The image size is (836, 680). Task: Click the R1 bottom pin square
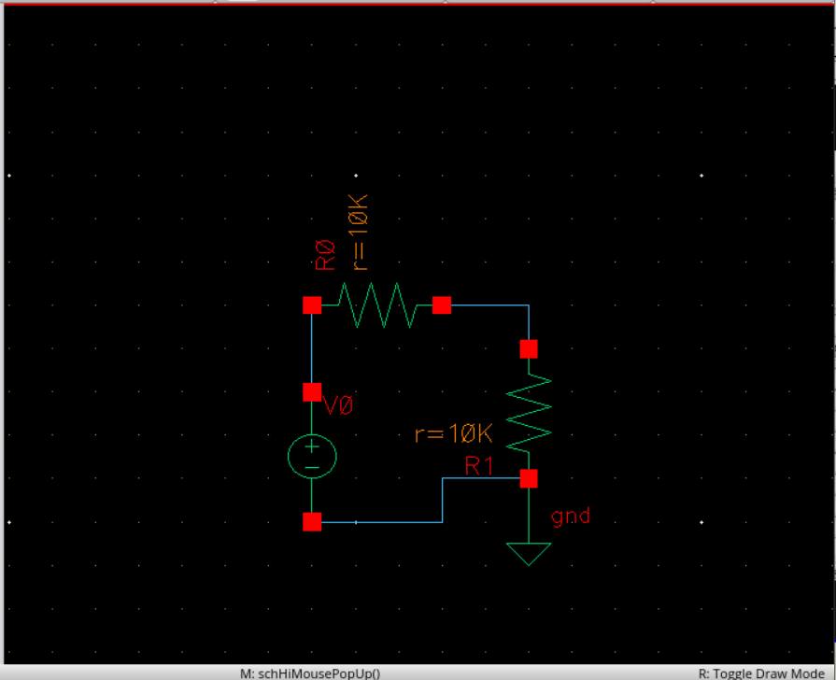click(x=529, y=479)
